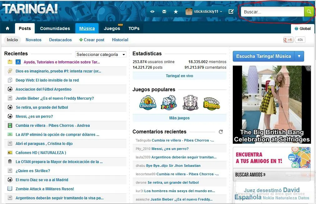
Task: Click the green search magnifier button
Action: 309,12
